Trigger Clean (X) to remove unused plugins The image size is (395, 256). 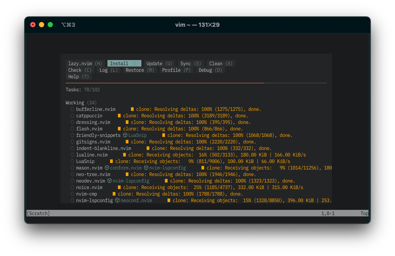220,63
